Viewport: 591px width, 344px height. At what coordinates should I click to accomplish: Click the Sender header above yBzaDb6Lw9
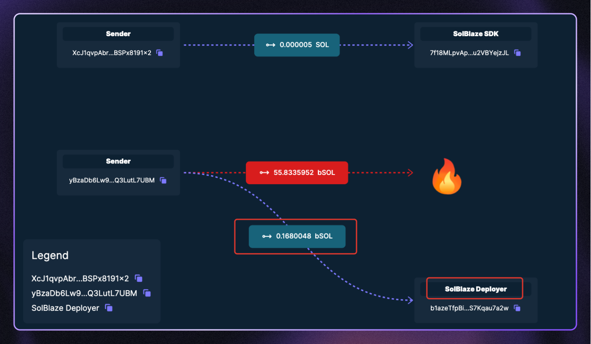[x=118, y=161]
